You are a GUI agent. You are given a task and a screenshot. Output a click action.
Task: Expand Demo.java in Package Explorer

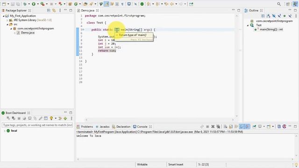[14, 33]
